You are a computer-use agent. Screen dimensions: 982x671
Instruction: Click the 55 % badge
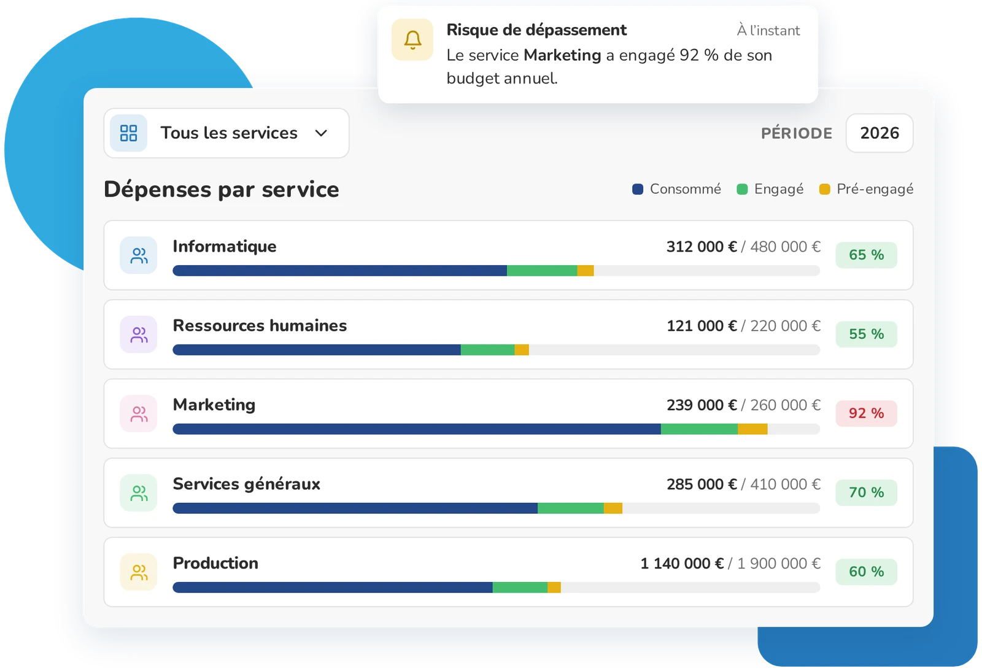click(866, 334)
